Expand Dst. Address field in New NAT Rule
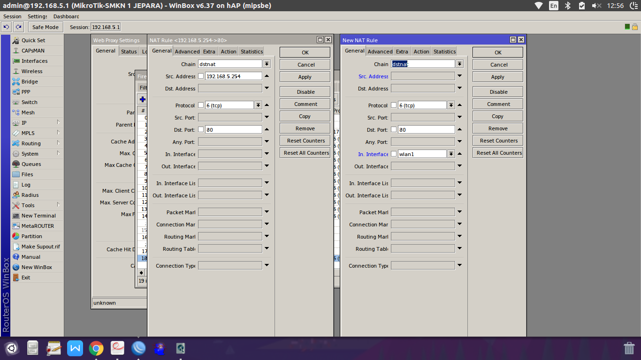 pos(459,88)
